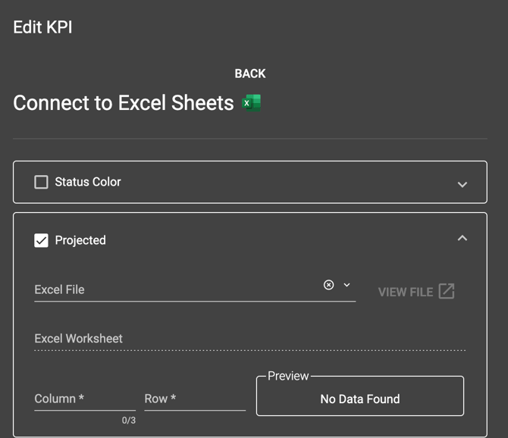The image size is (508, 438).
Task: Click into the Column input field
Action: click(x=85, y=399)
